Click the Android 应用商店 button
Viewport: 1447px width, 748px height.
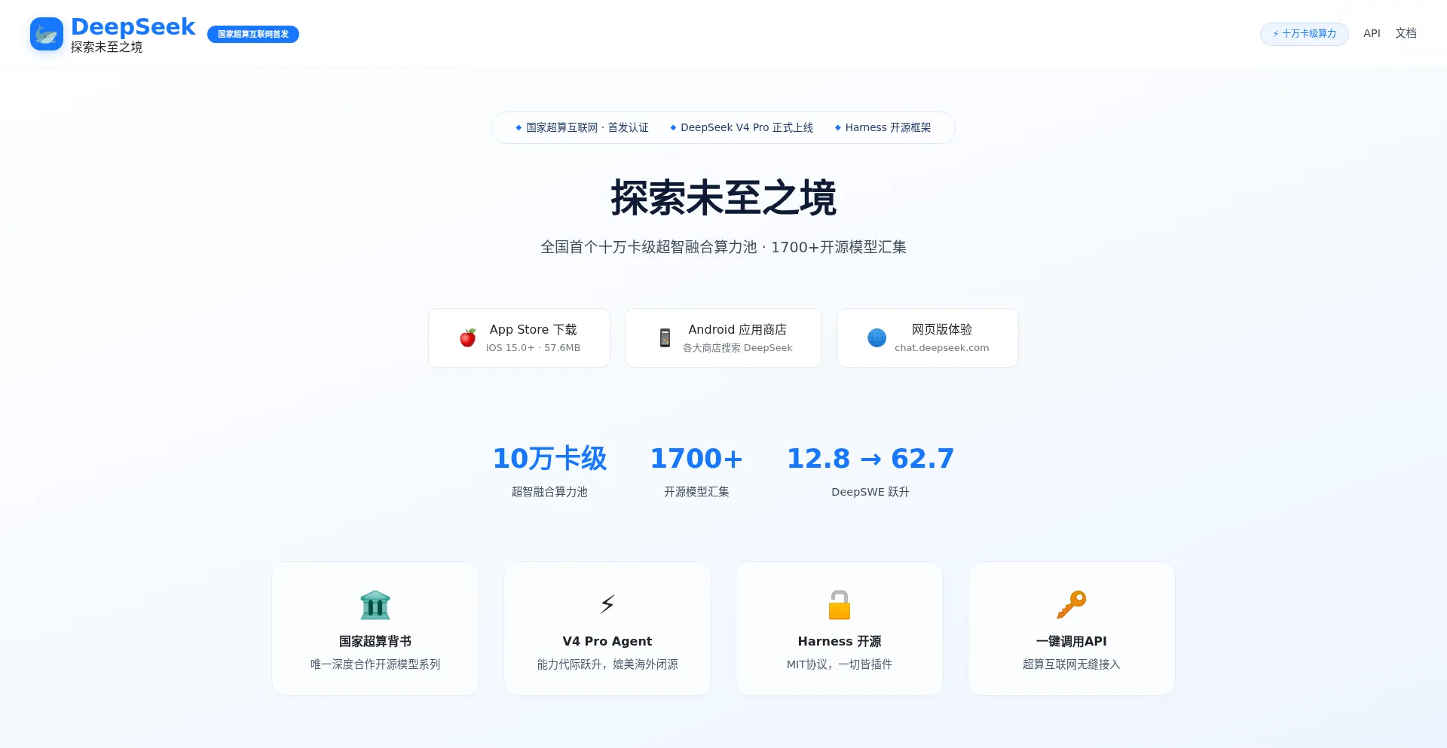[723, 337]
